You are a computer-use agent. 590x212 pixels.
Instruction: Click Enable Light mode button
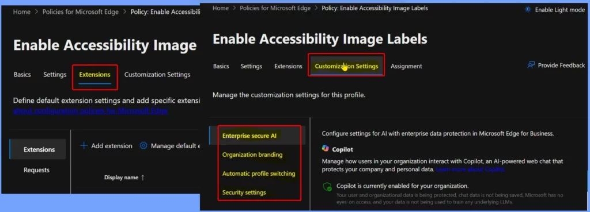click(x=555, y=10)
